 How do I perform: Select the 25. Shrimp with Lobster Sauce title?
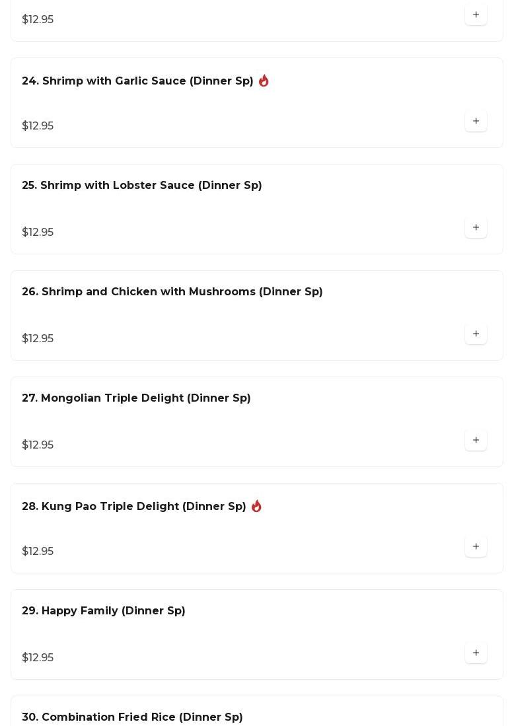[x=141, y=186]
